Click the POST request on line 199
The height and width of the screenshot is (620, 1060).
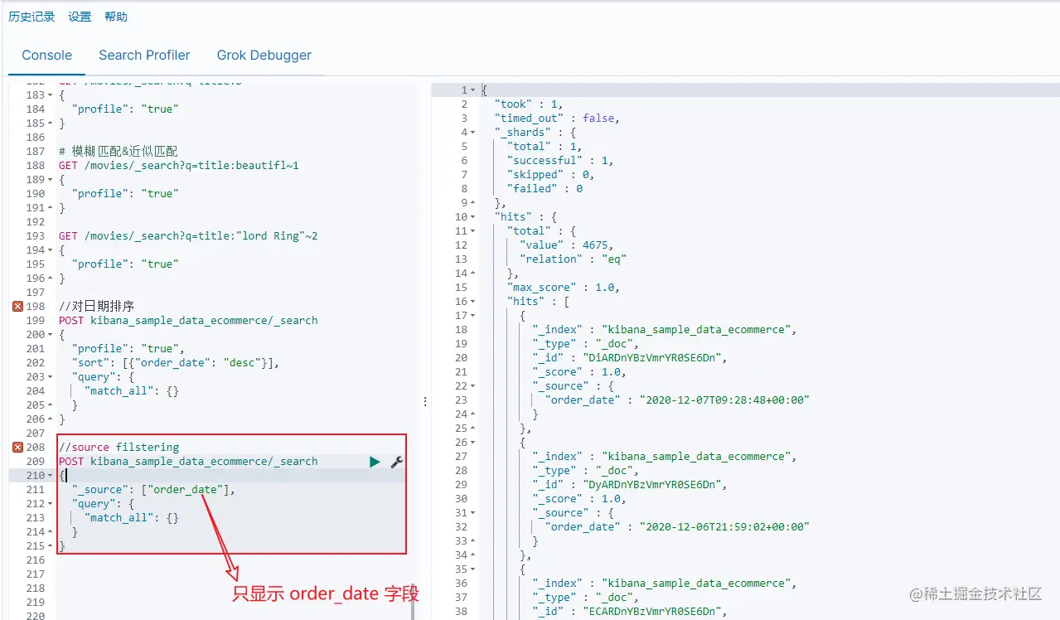(x=188, y=321)
